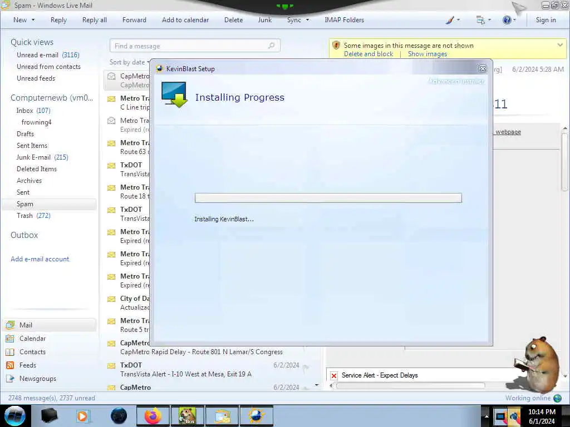
Task: Show hidden system tray icons
Action: pos(487,416)
